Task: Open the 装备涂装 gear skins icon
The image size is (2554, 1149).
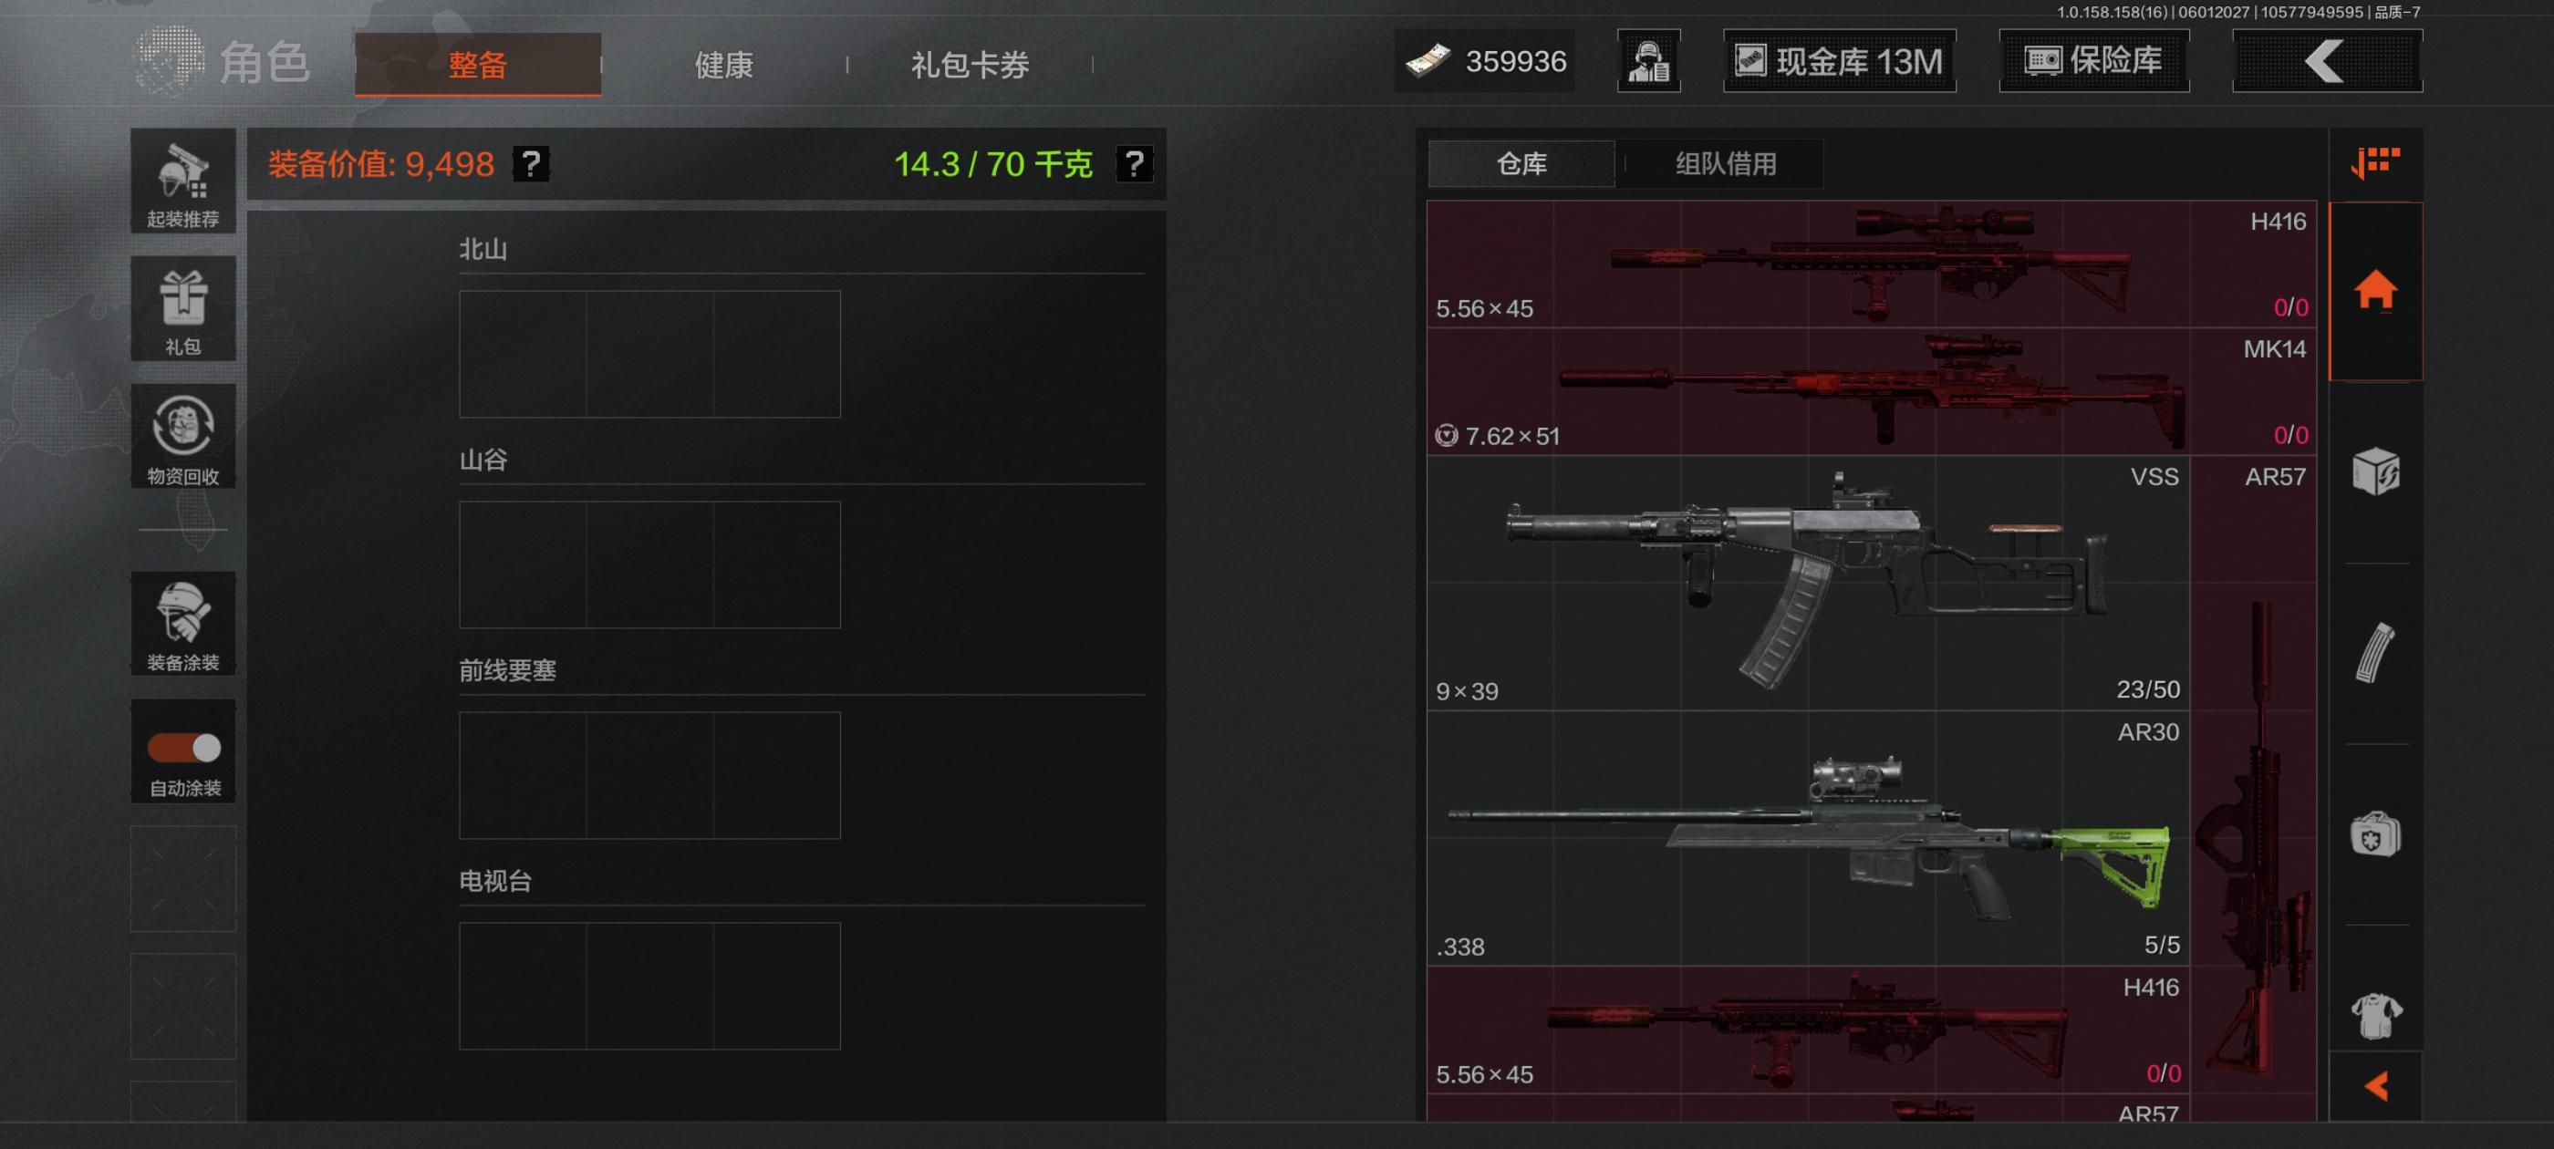Action: pyautogui.click(x=183, y=624)
